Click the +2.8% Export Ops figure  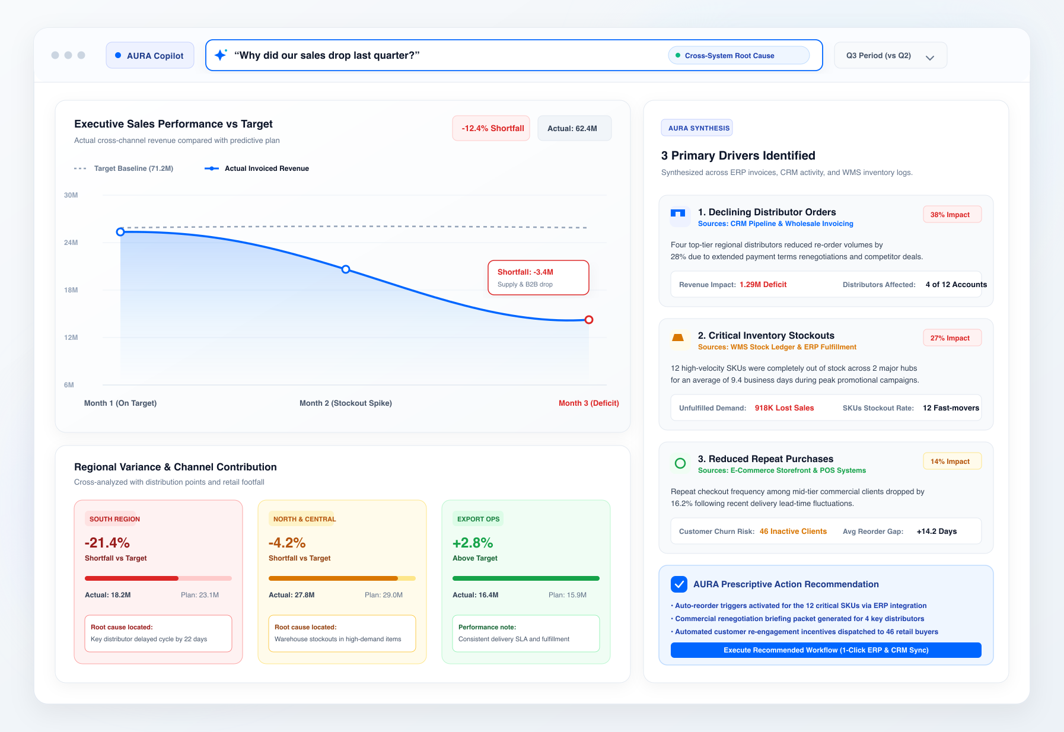[473, 543]
